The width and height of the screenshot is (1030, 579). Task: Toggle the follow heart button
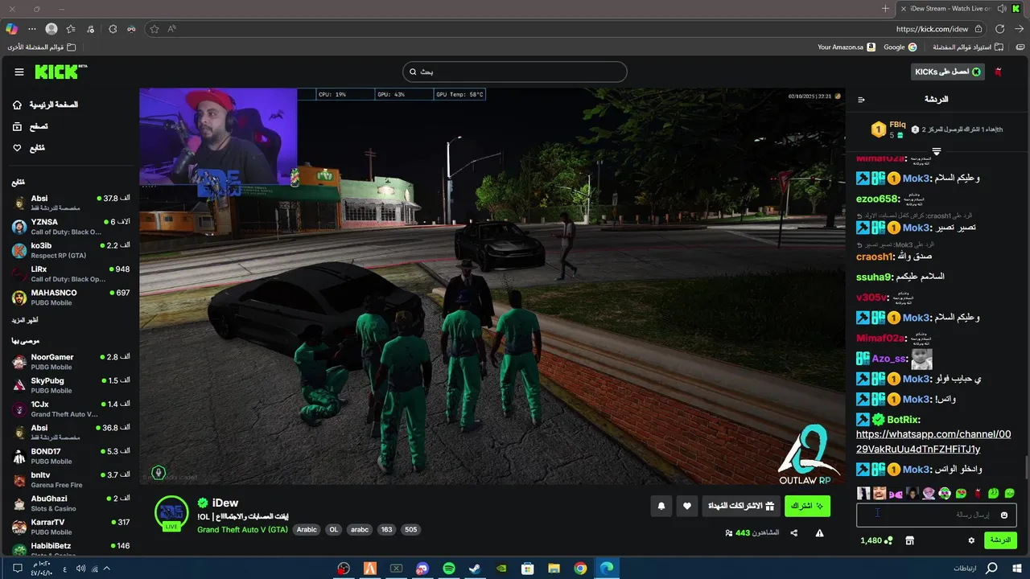tap(686, 506)
